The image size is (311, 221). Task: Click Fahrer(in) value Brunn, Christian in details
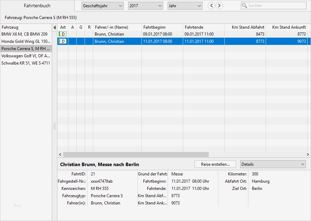(x=105, y=203)
